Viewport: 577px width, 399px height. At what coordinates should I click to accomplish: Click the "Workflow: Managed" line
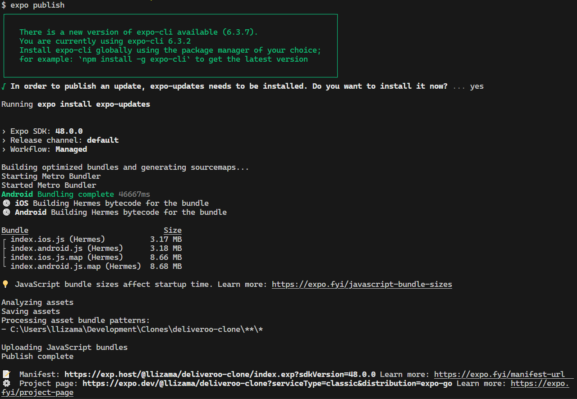(x=44, y=149)
